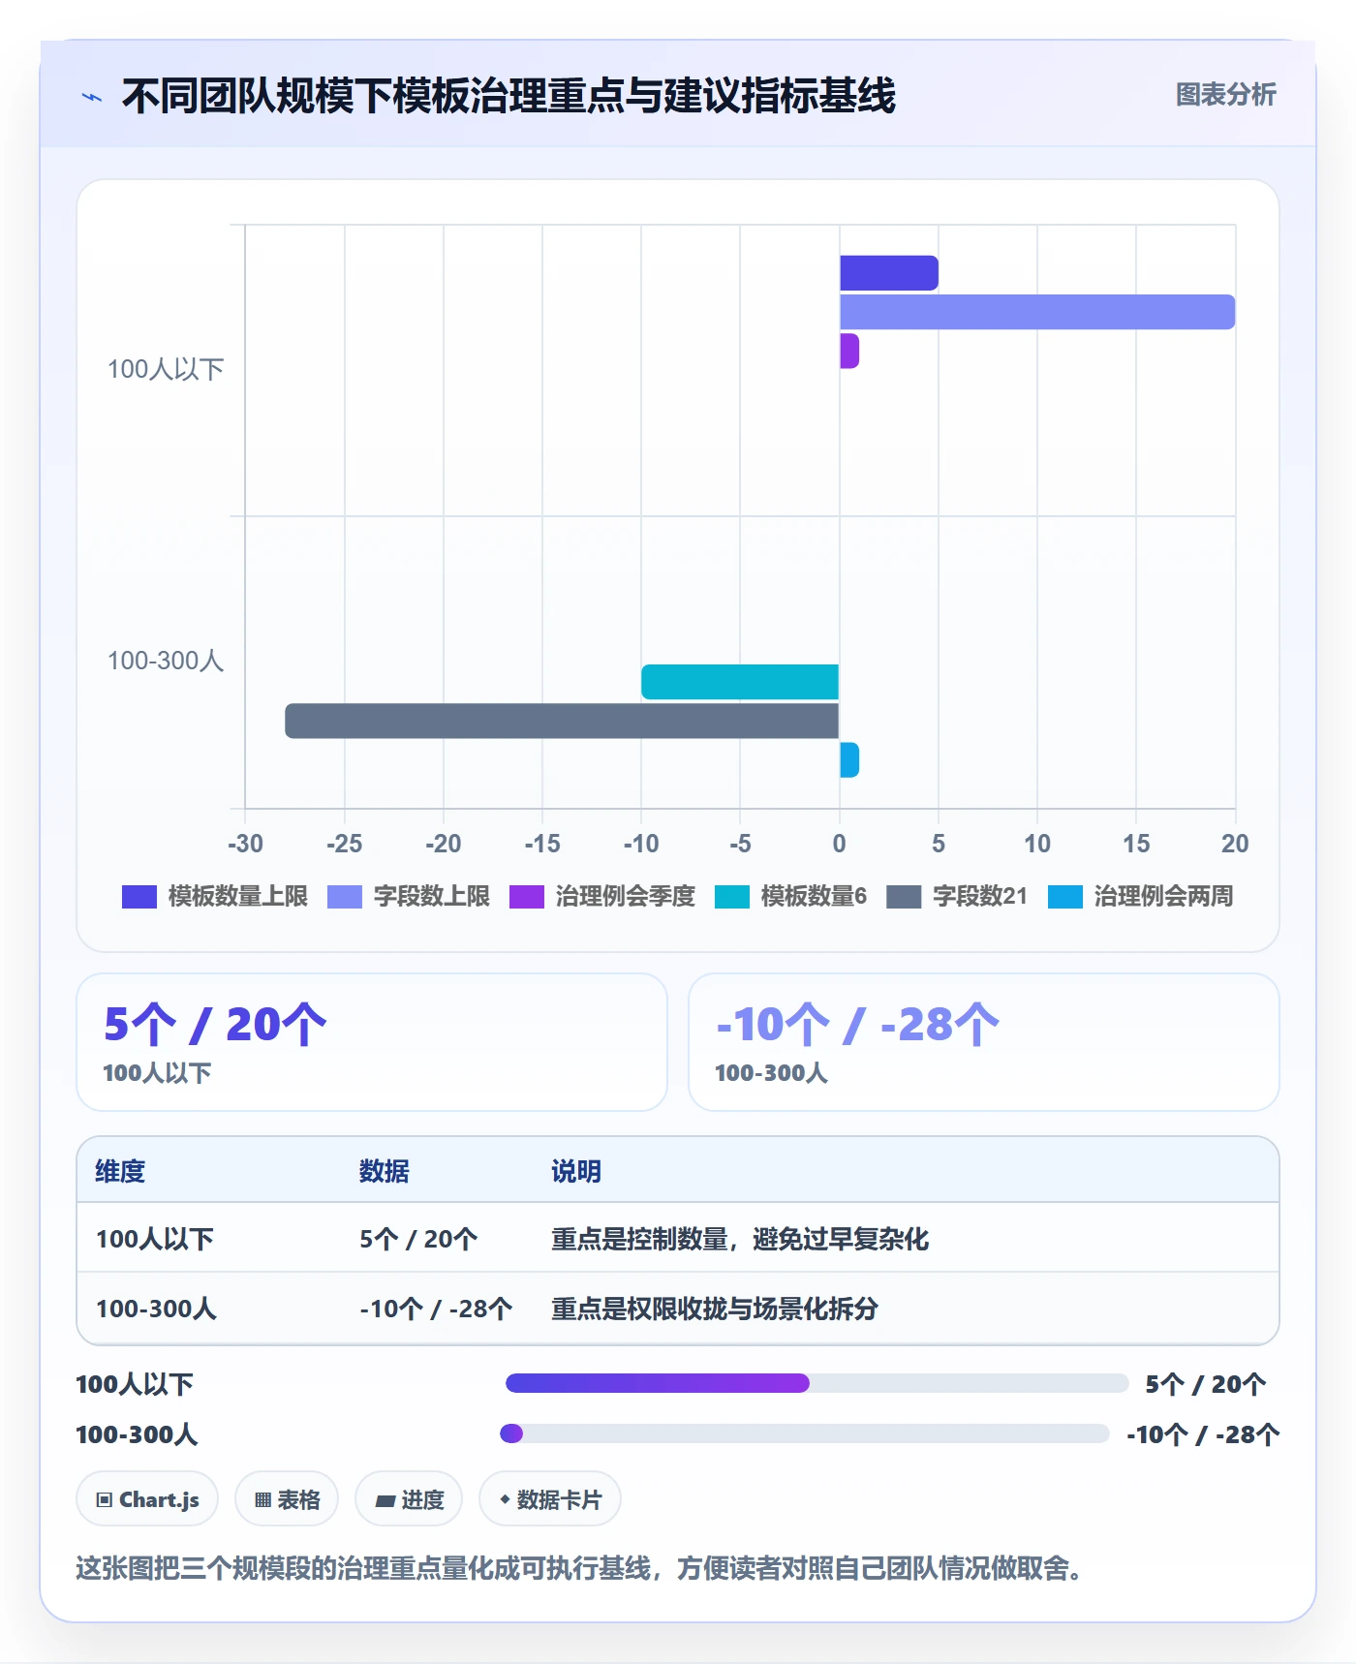The width and height of the screenshot is (1356, 1664).
Task: Click the short violet bar in the 100人以下 group
Action: tap(849, 351)
